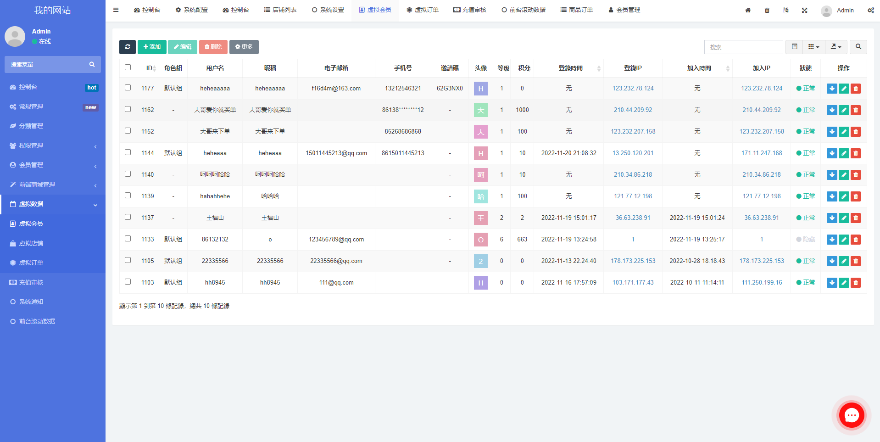Edit user 1162 with green pencil icon

click(844, 110)
